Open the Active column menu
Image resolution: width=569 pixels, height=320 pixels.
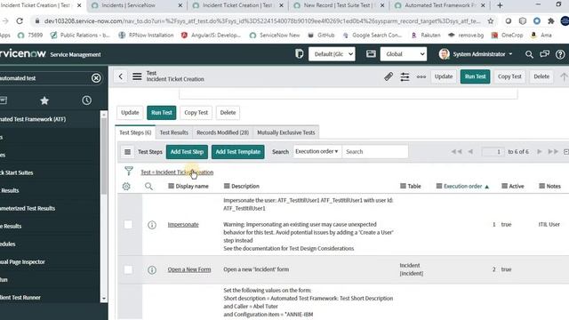504,186
